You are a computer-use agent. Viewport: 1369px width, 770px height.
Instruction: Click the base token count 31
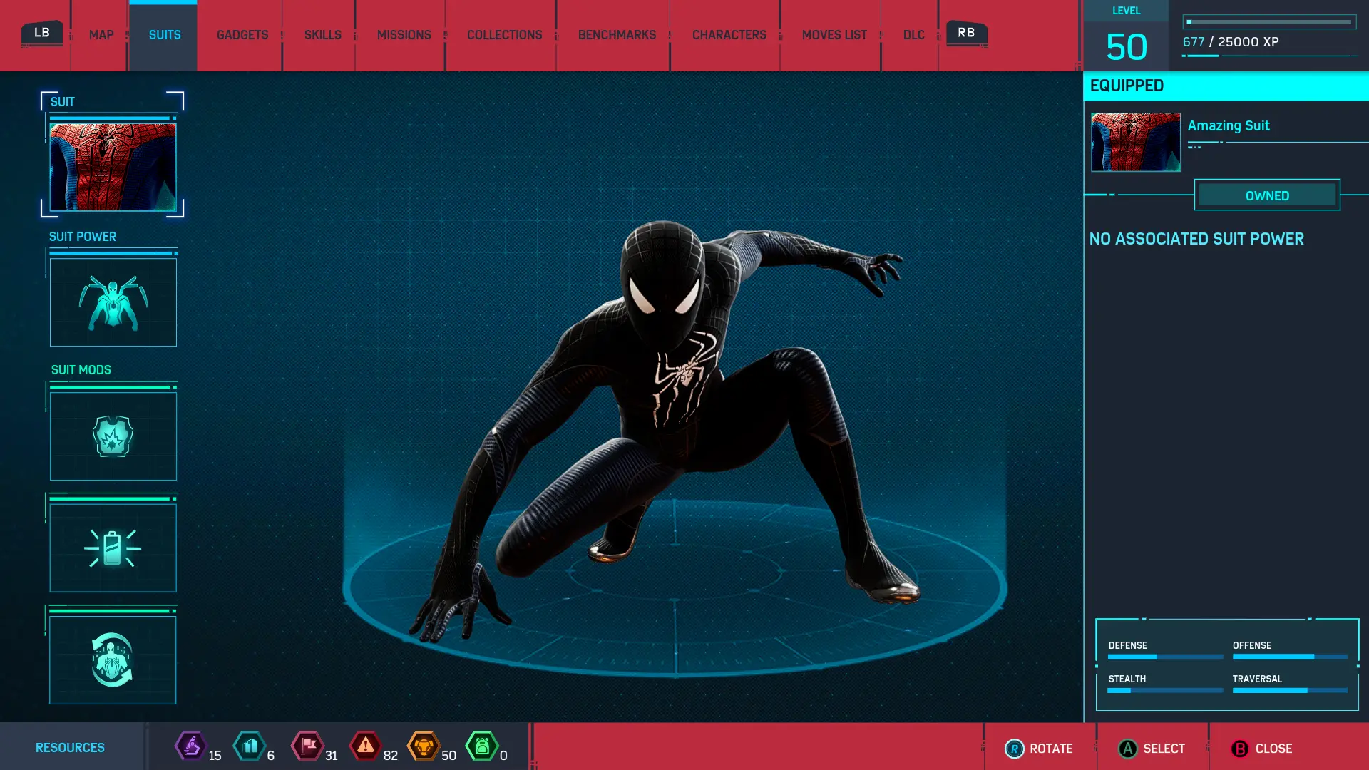tap(332, 756)
